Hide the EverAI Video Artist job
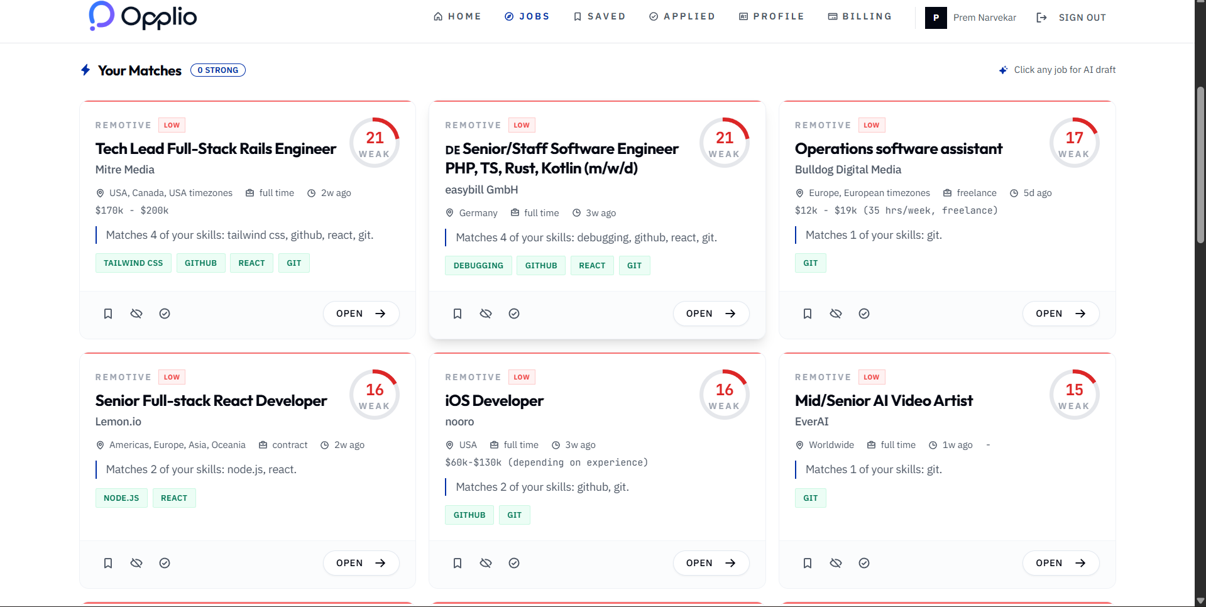The height and width of the screenshot is (607, 1206). coord(836,563)
